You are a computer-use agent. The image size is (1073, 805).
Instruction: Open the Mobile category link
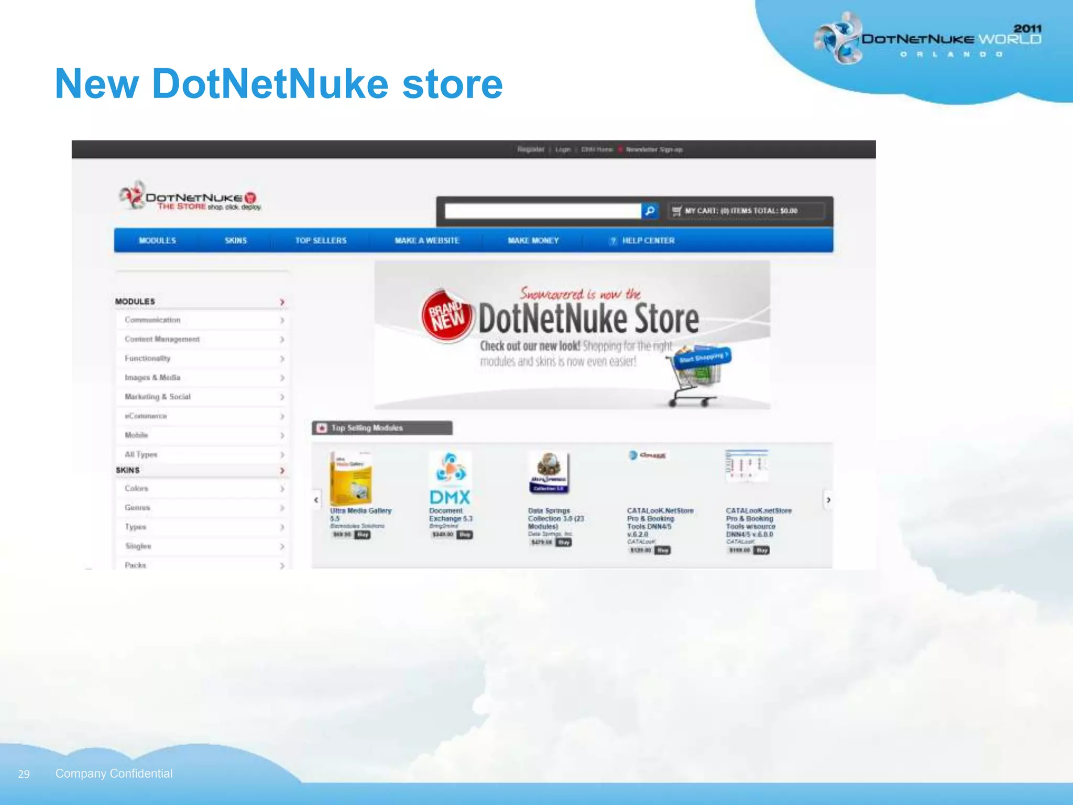pos(136,435)
